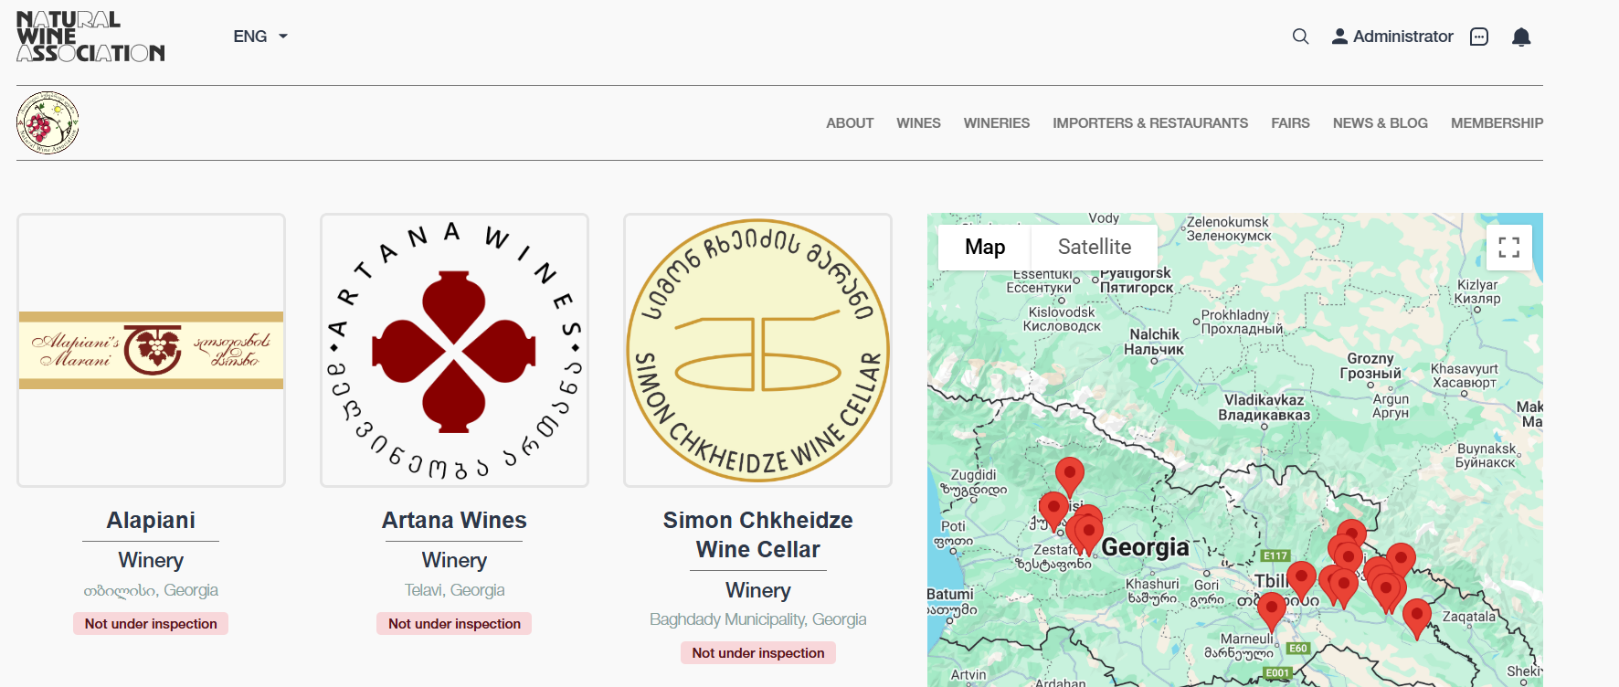This screenshot has height=687, width=1619.
Task: Click the map pin near Zaqatala
Action: (1416, 618)
